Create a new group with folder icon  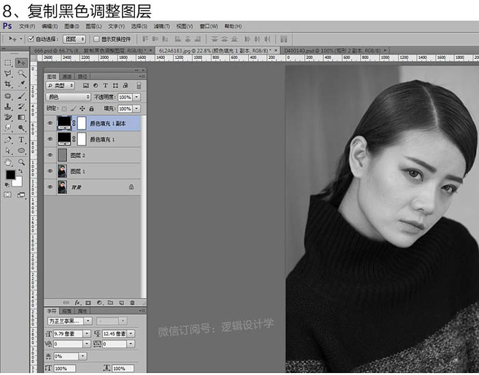[111, 303]
